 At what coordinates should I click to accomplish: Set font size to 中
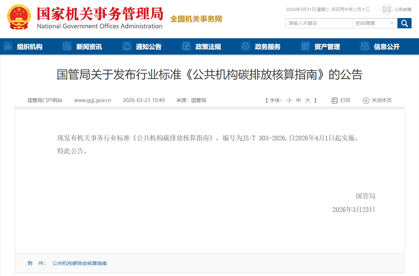(x=299, y=101)
